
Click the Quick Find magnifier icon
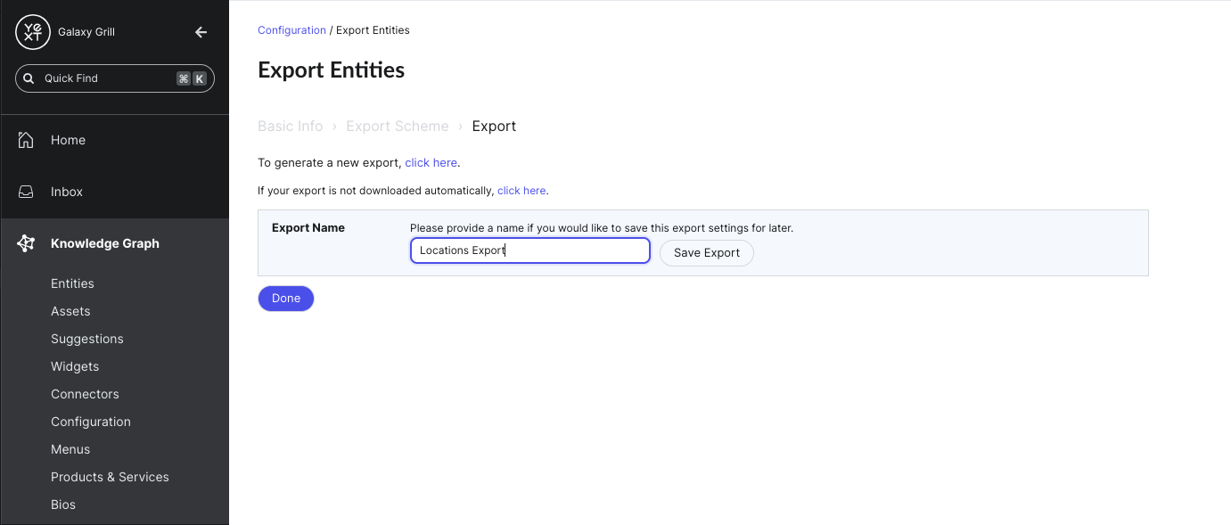tap(29, 78)
